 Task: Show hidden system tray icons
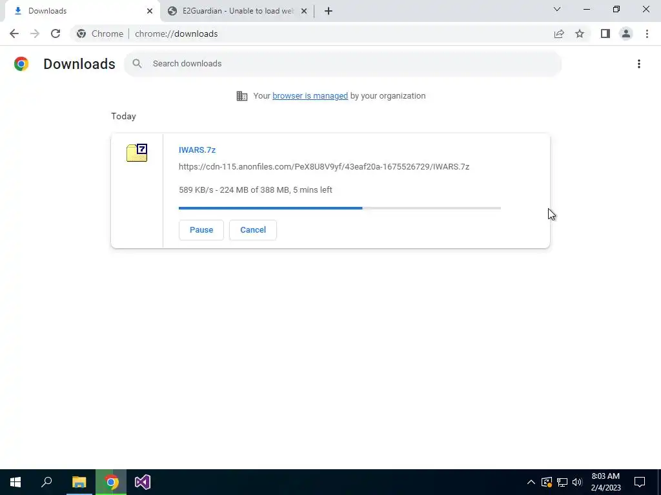coord(531,482)
